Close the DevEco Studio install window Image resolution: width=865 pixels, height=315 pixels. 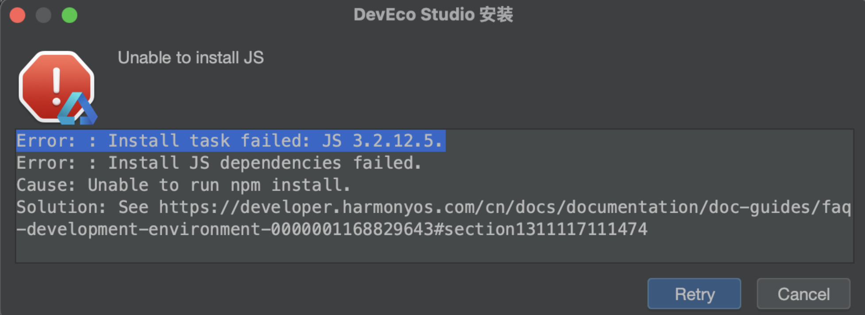(18, 15)
